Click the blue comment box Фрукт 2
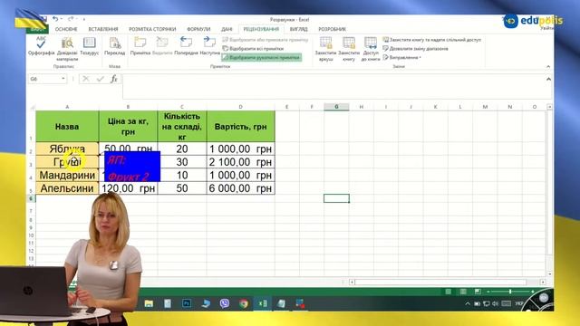 pyautogui.click(x=132, y=167)
